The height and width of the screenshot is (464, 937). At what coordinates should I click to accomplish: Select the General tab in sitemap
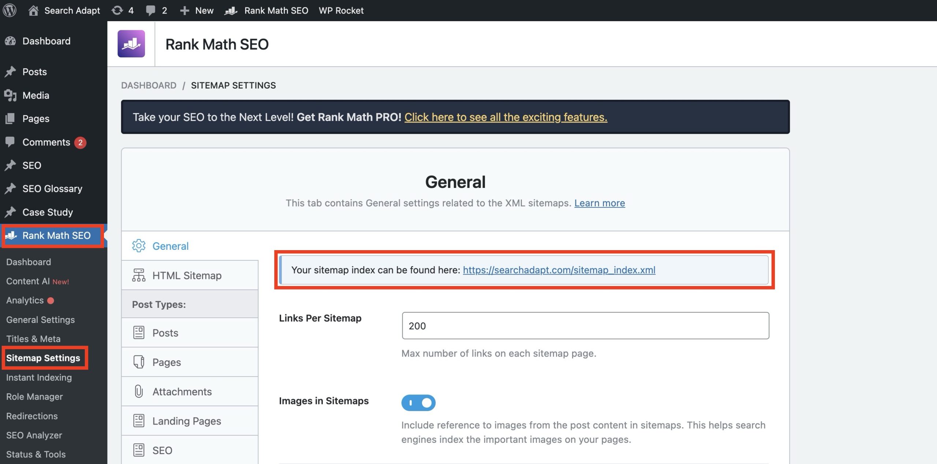170,245
